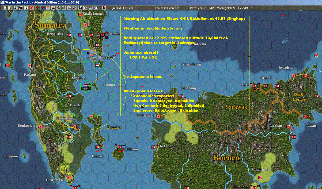Click the 'North Borneo' map label

tap(300, 97)
